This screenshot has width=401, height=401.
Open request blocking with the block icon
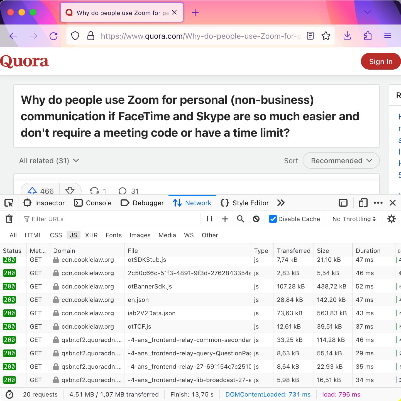click(256, 219)
